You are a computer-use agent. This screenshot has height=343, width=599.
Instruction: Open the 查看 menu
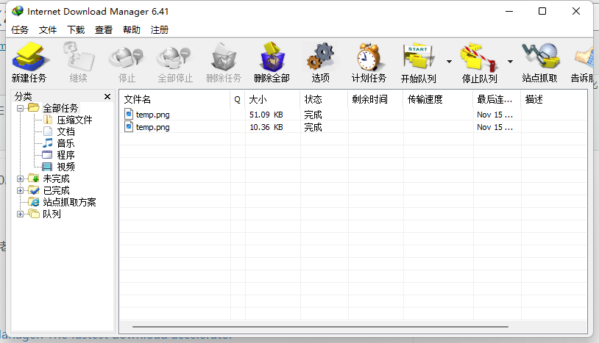coord(104,29)
